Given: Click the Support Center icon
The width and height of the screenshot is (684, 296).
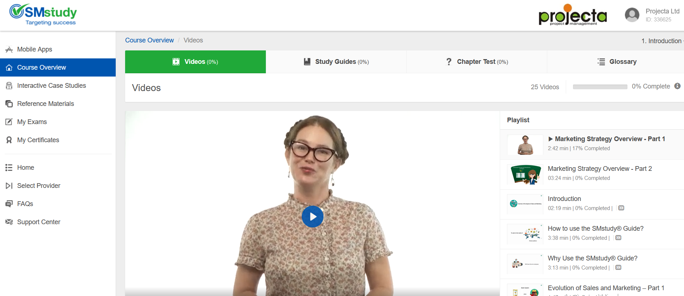Looking at the screenshot, I should coord(9,222).
